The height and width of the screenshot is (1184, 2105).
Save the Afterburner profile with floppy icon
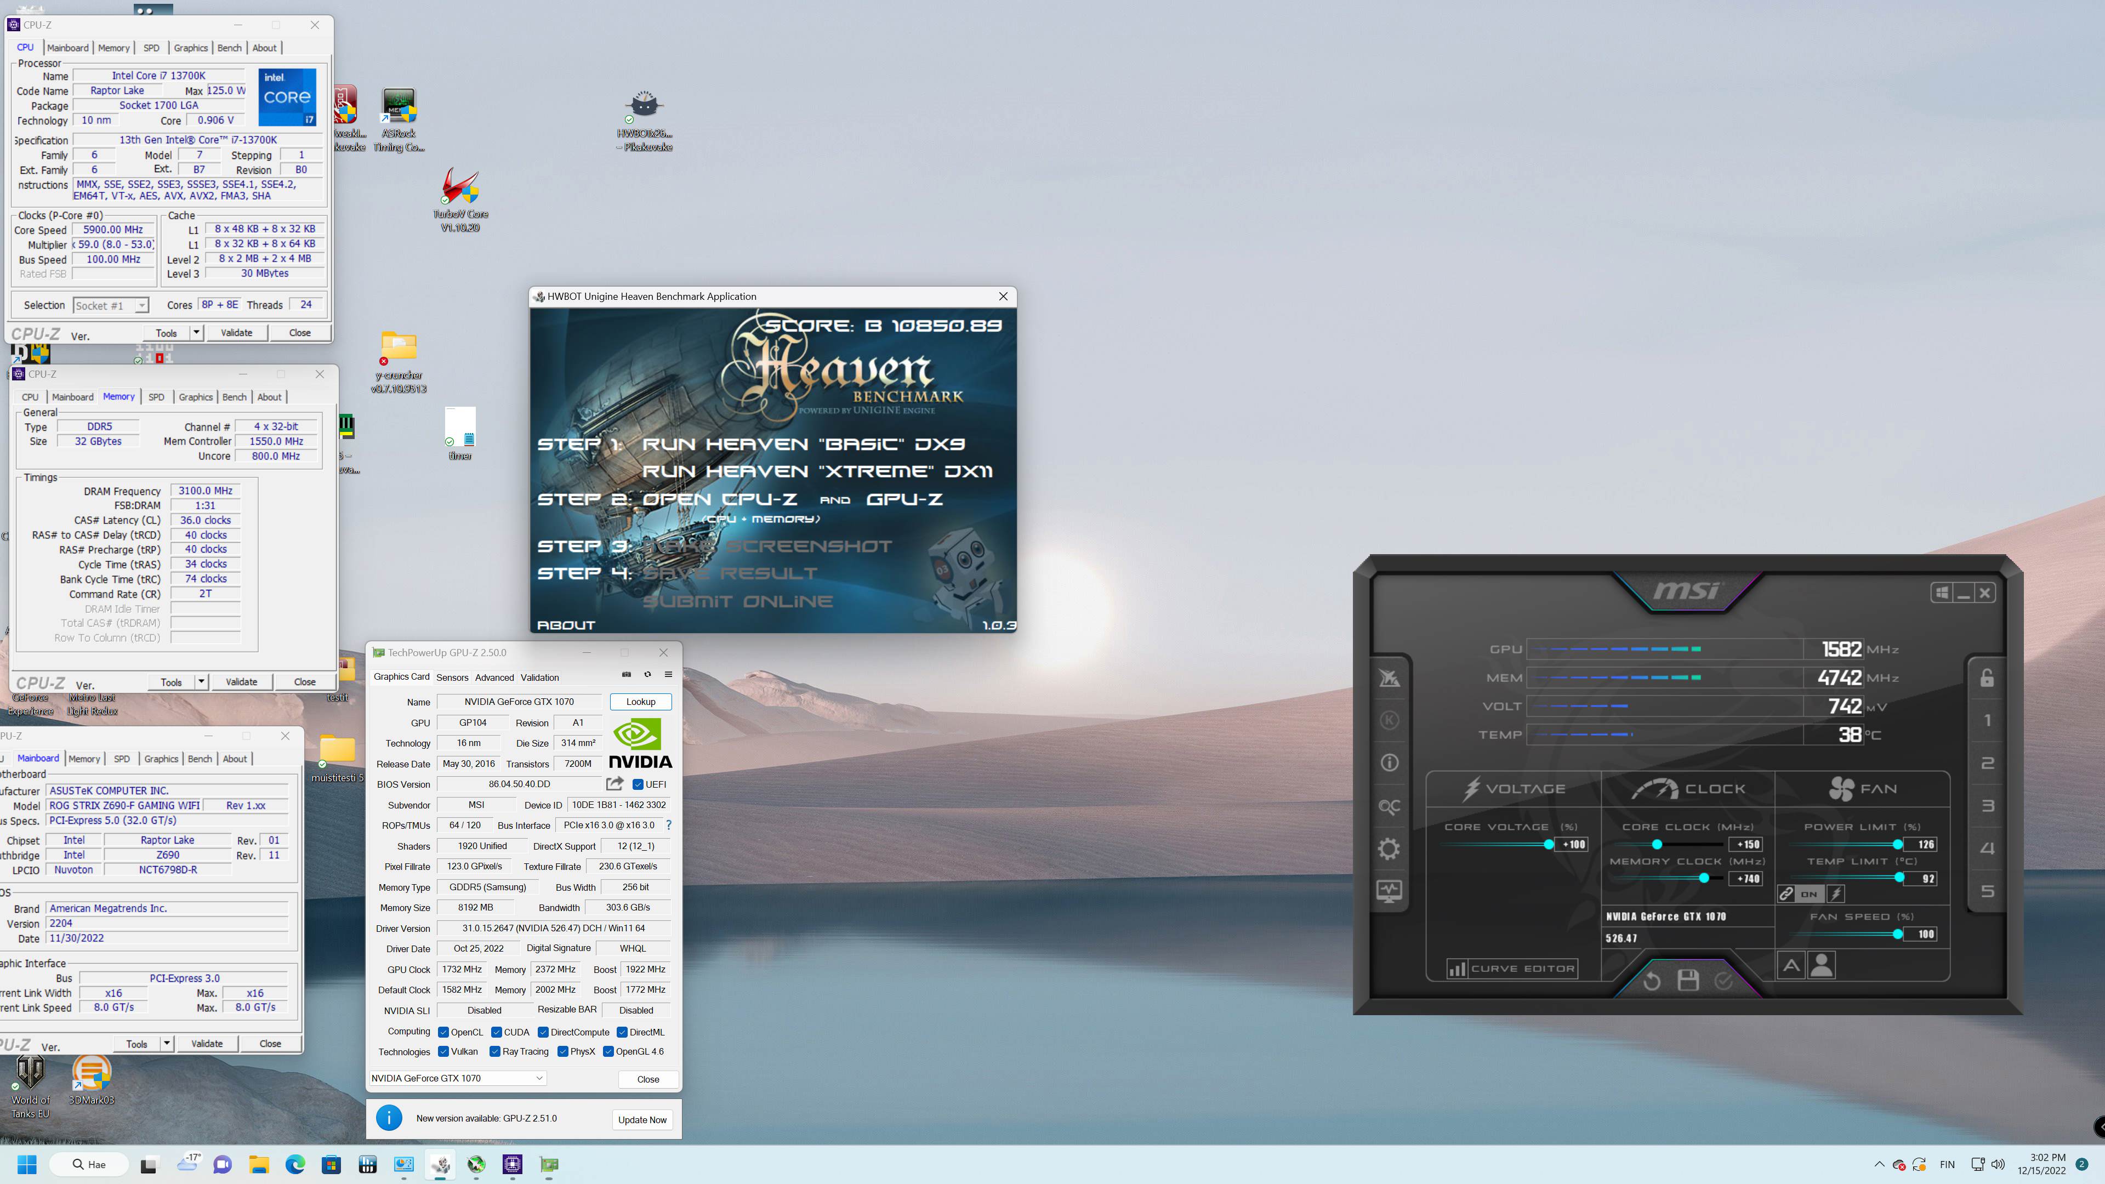click(1688, 980)
